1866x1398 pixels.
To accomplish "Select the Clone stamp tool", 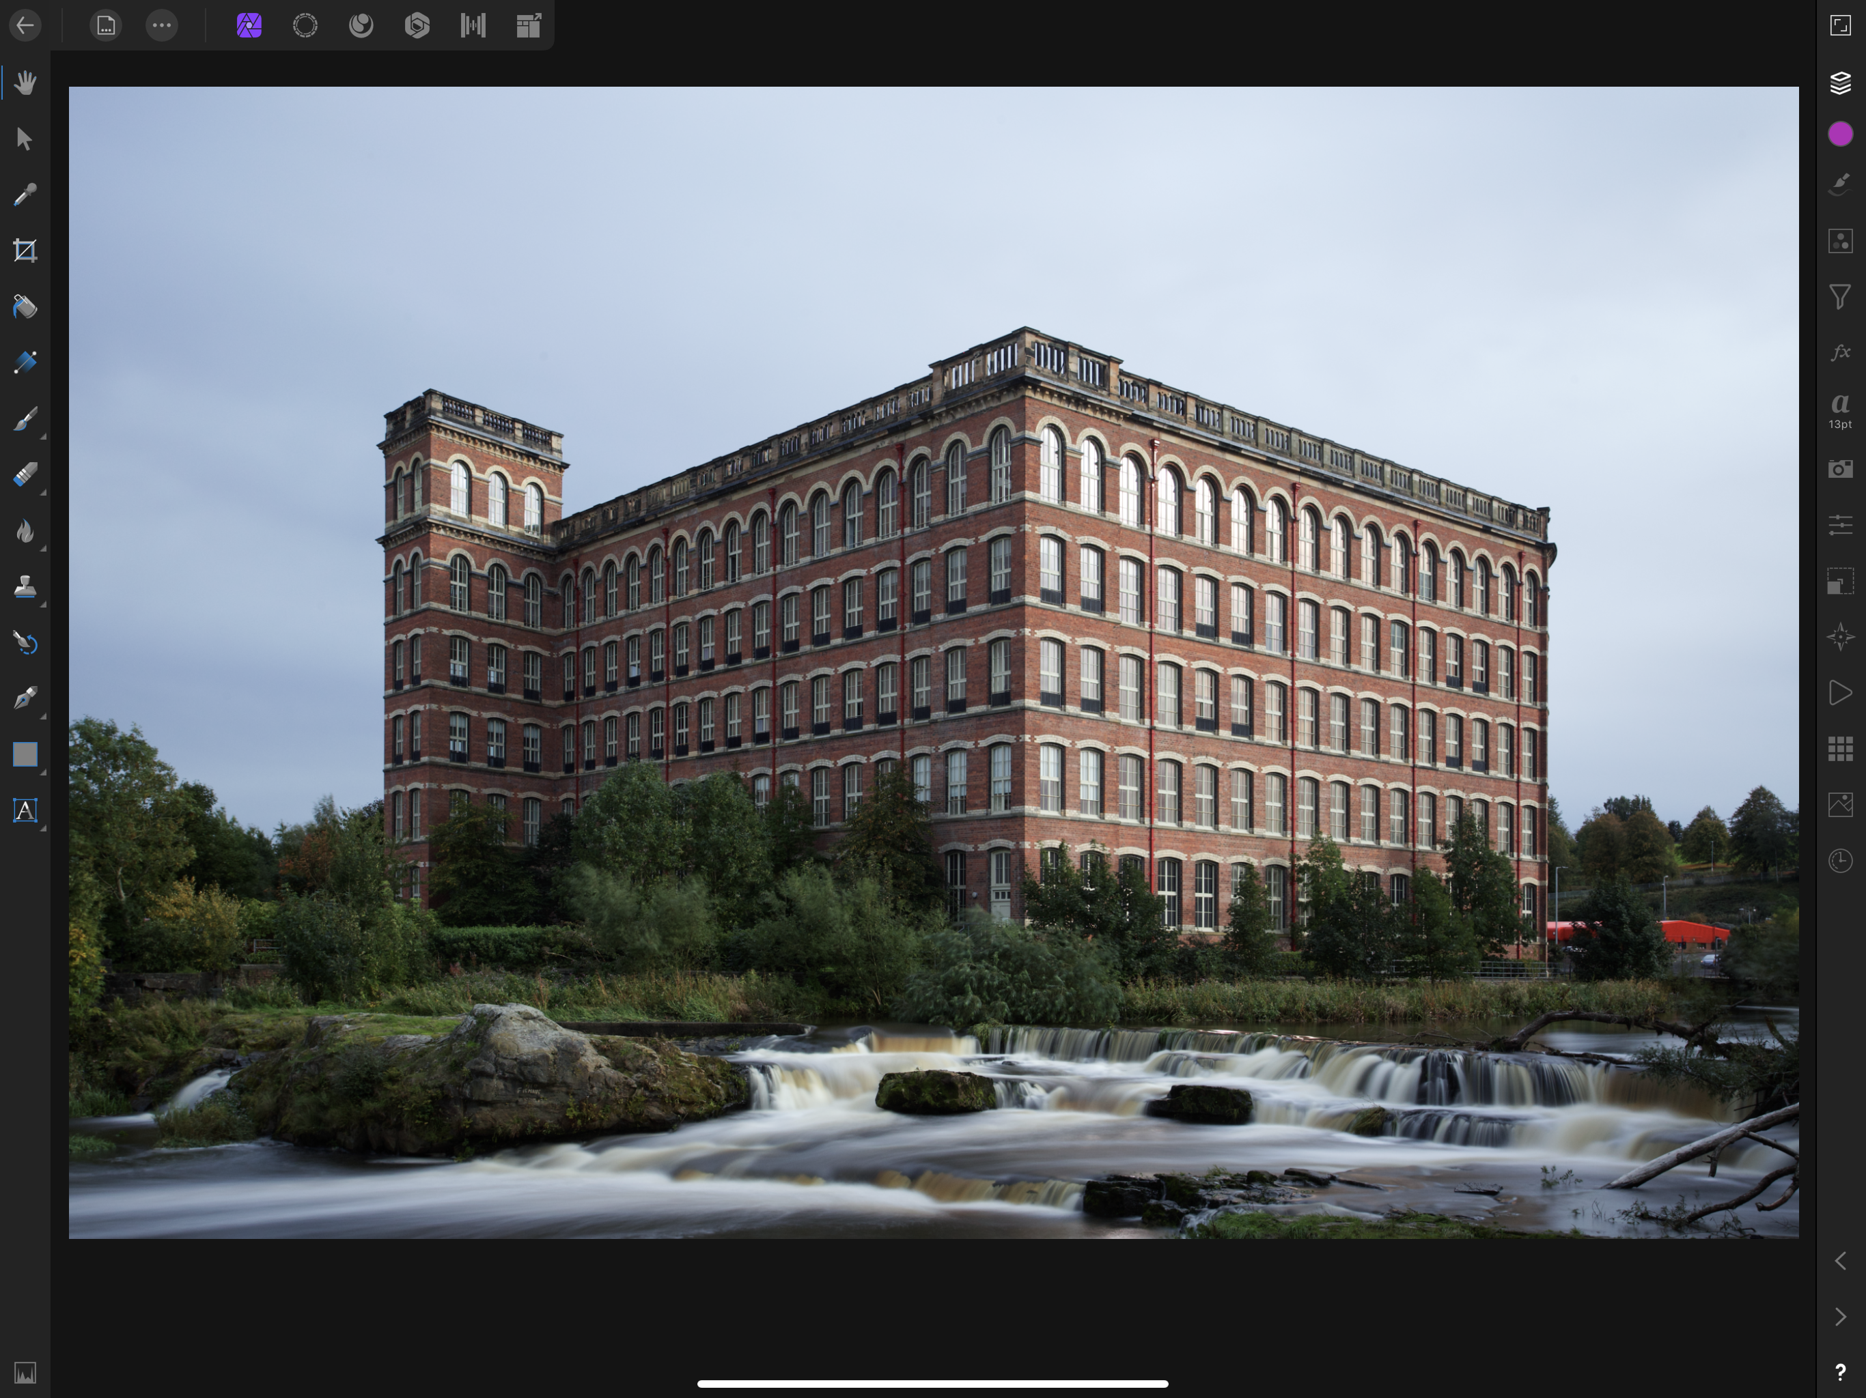I will 25,586.
